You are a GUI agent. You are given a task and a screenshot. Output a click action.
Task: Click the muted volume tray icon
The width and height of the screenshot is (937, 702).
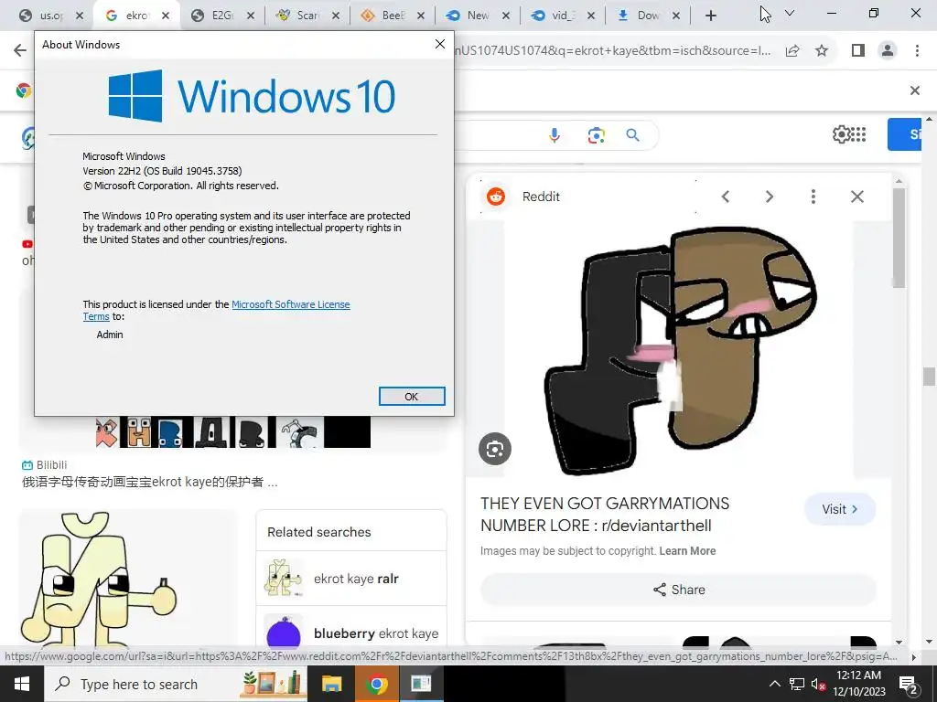[818, 685]
